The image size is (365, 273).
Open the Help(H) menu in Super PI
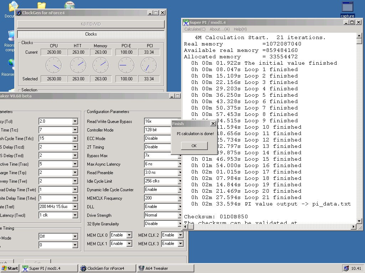coord(240,29)
